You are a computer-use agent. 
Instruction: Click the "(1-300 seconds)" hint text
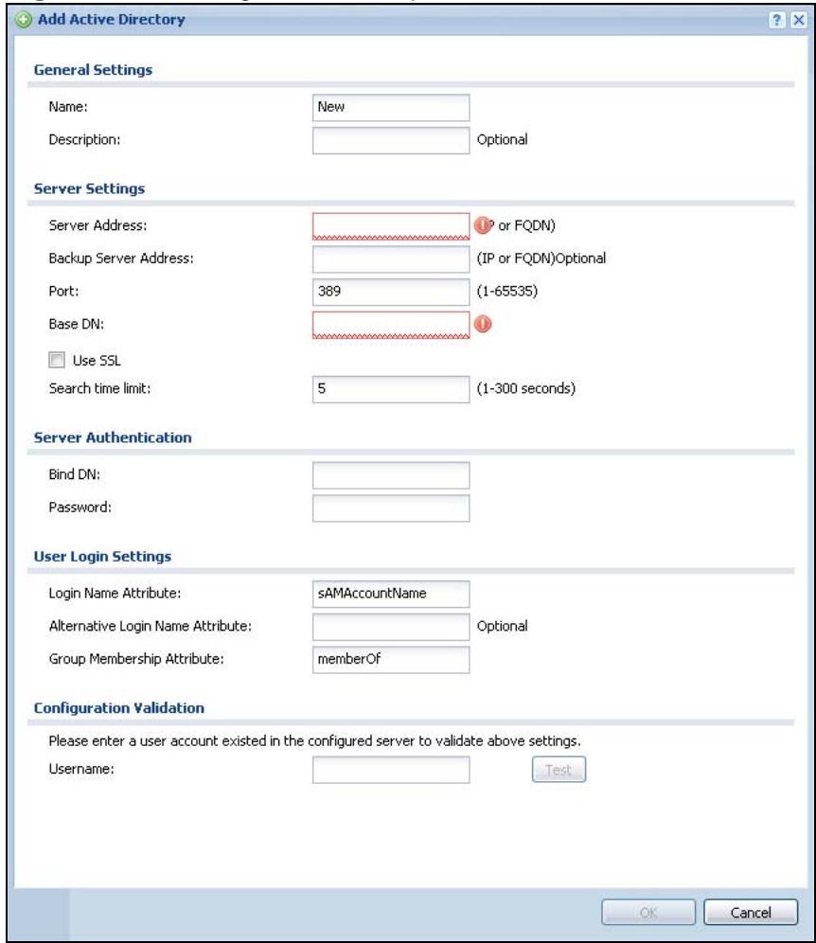coord(526,388)
